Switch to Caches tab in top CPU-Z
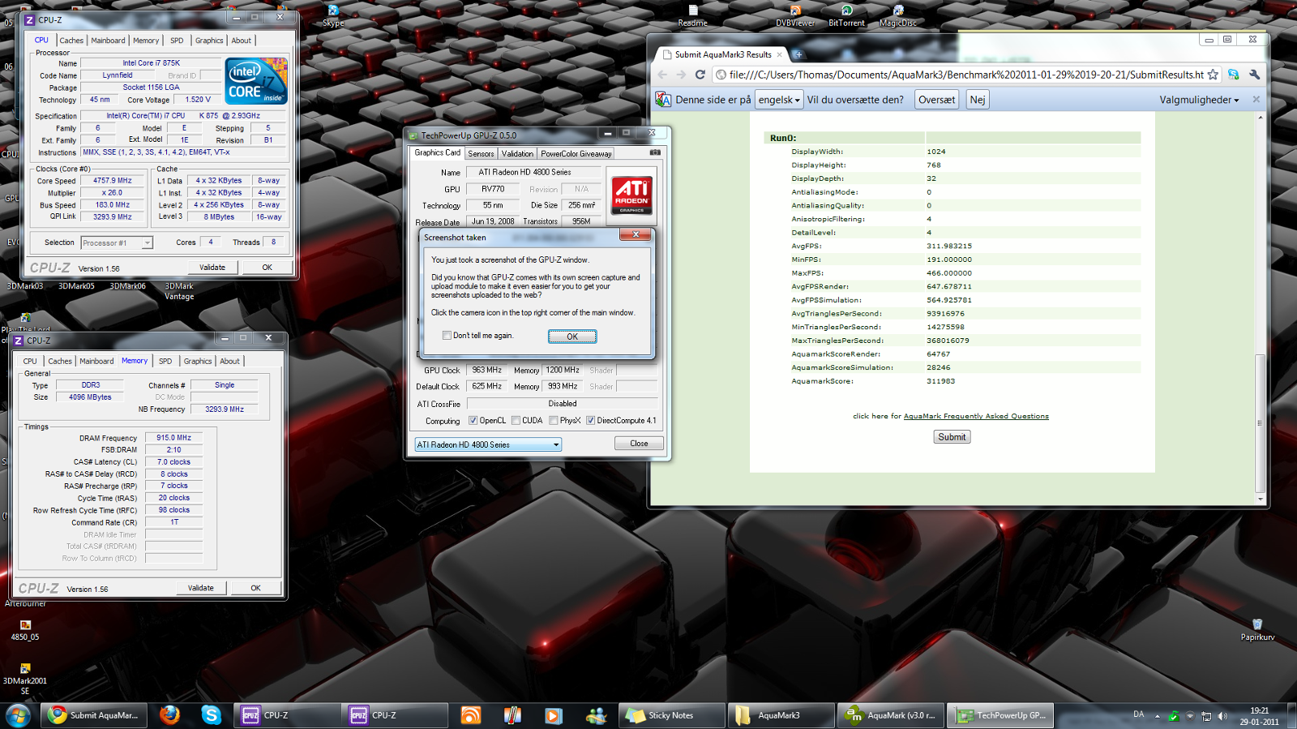The image size is (1297, 729). click(71, 41)
